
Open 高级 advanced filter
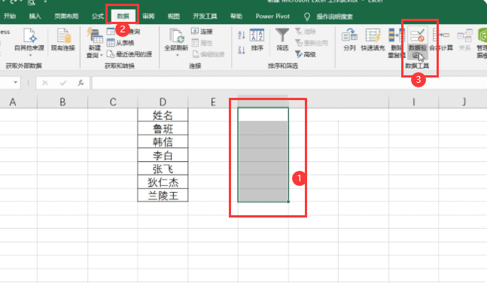(x=306, y=54)
